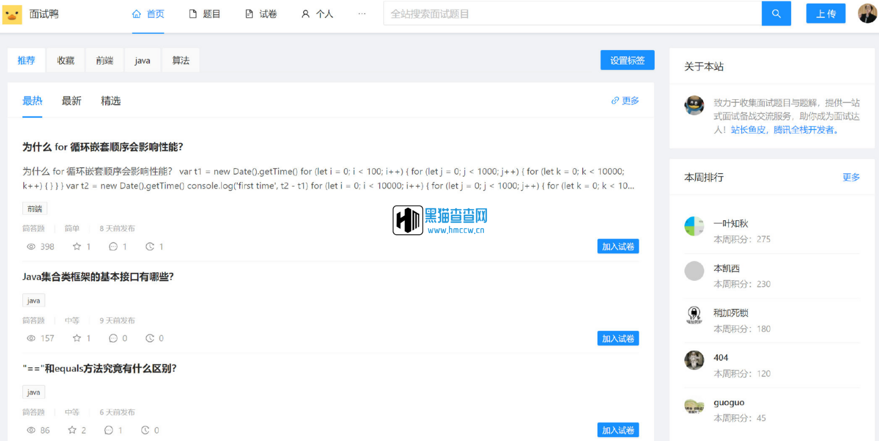The width and height of the screenshot is (879, 441).
Task: Click user name 一叶知秋
Action: pyautogui.click(x=731, y=224)
